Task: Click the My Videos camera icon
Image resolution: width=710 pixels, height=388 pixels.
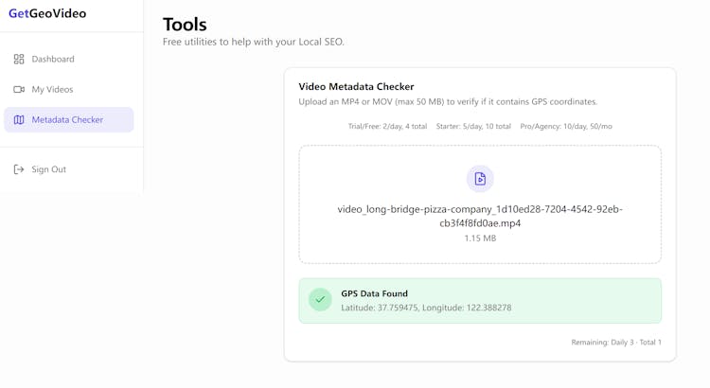Action: coord(19,89)
